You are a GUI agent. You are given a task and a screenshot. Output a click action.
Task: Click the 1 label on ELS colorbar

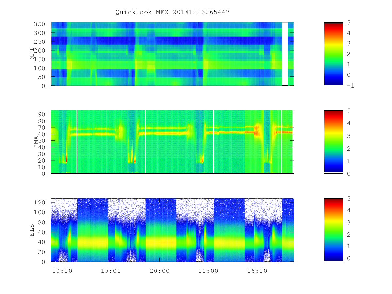[349, 246]
